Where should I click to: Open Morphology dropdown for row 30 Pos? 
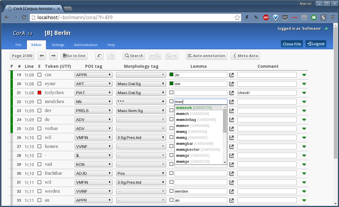pos(141,174)
